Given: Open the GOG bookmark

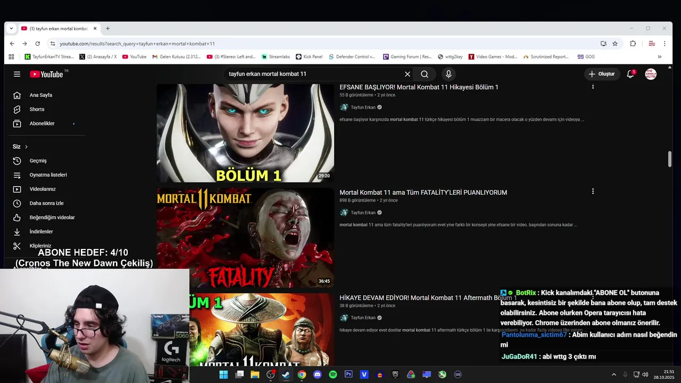Looking at the screenshot, I should pyautogui.click(x=586, y=56).
